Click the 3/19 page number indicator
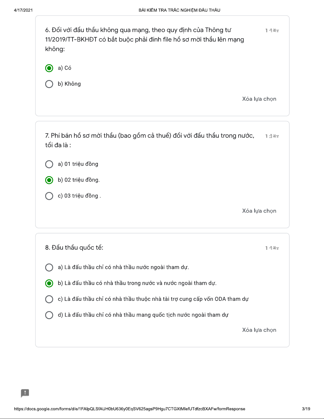324x419 pixels. [x=306, y=409]
